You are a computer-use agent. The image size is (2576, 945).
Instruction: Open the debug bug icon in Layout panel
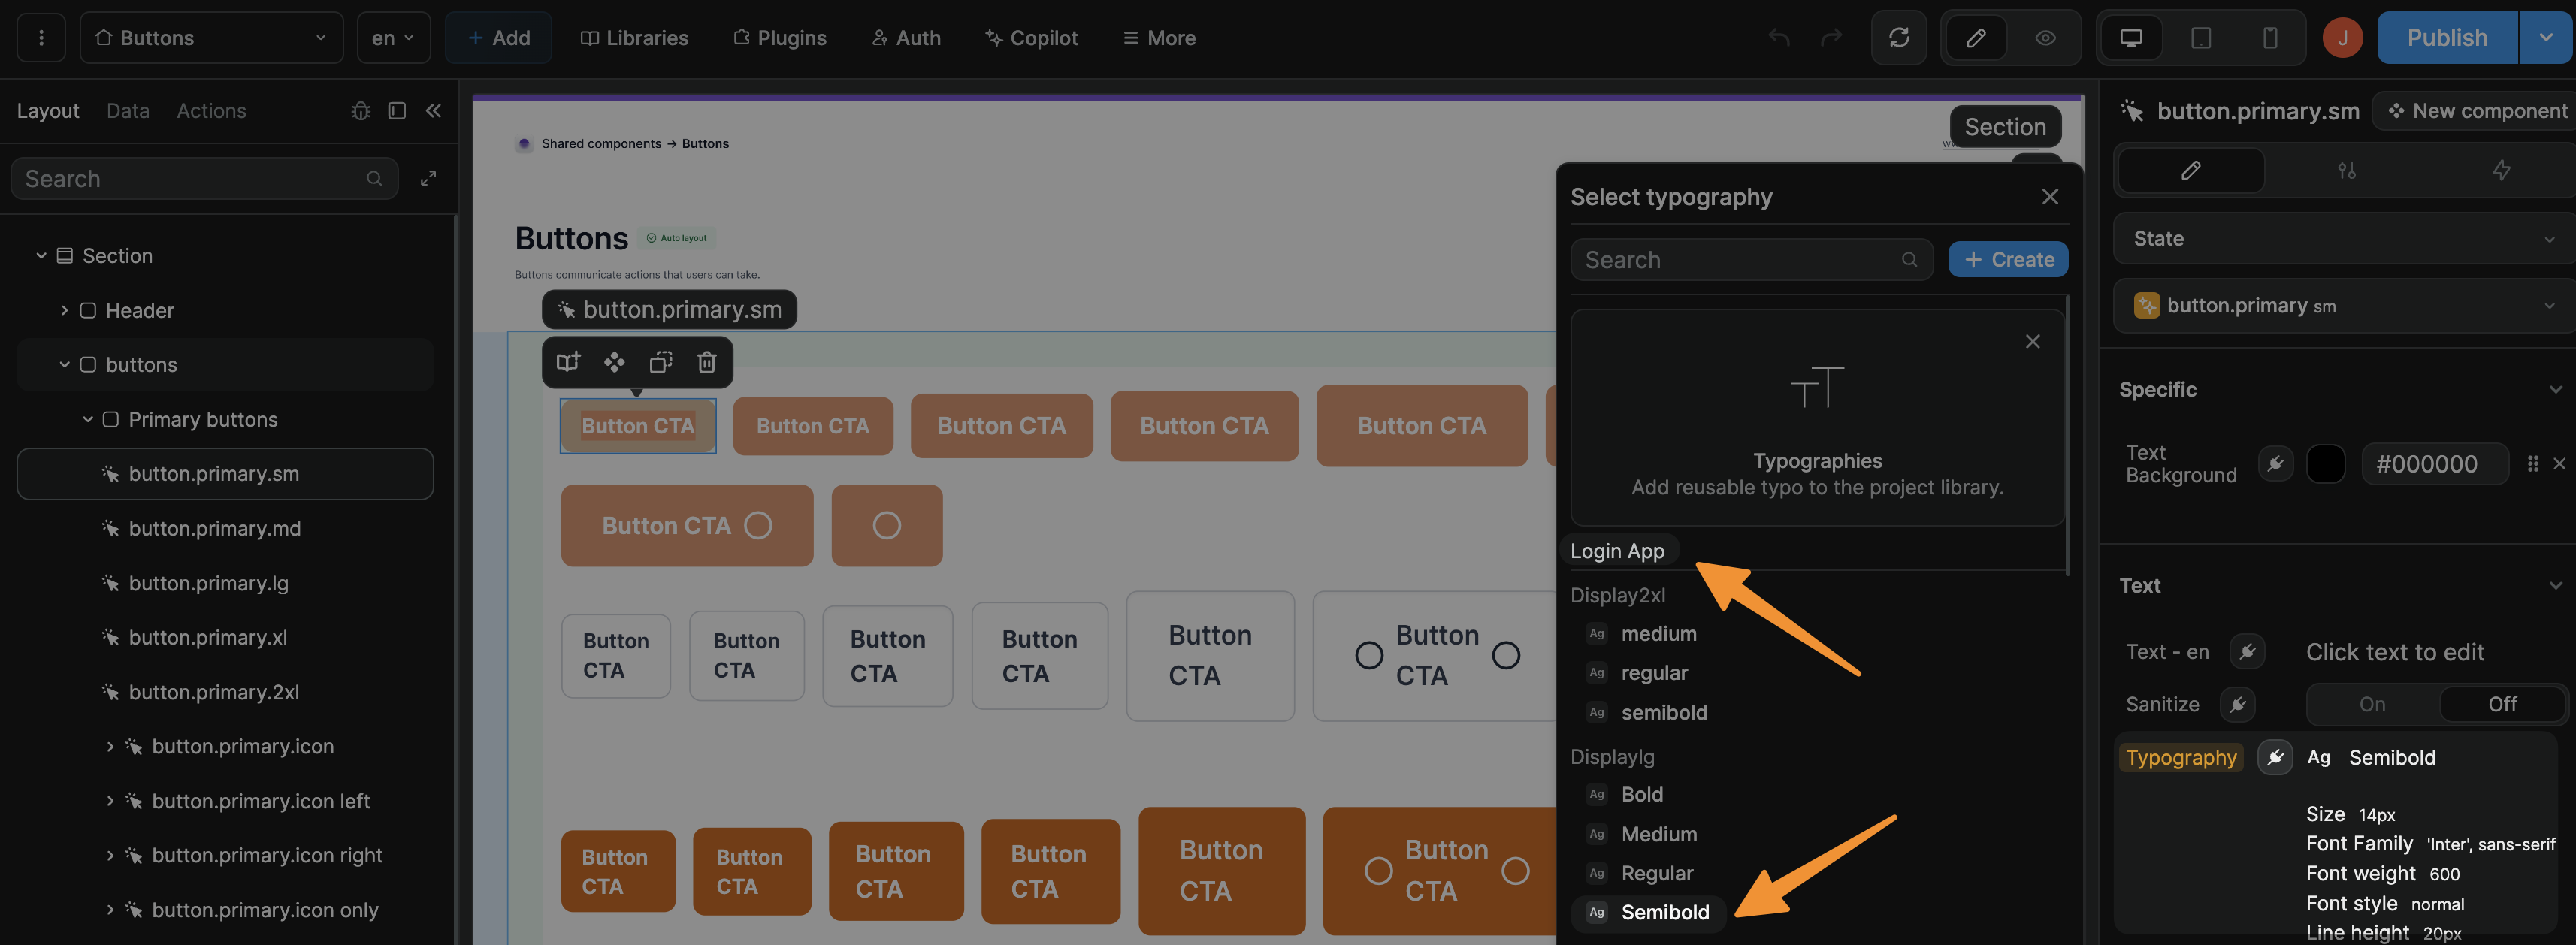(x=360, y=111)
